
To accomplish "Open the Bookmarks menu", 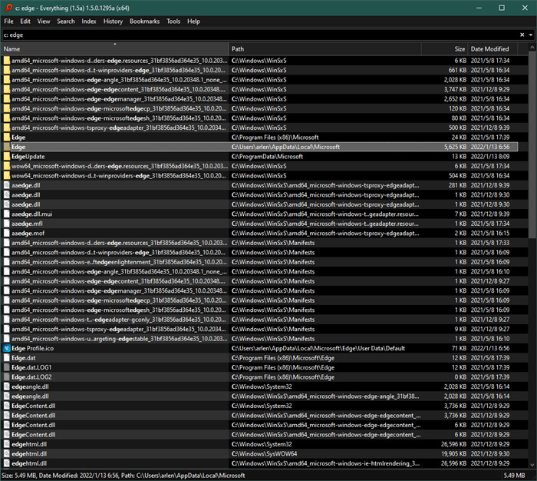I will click(x=144, y=22).
